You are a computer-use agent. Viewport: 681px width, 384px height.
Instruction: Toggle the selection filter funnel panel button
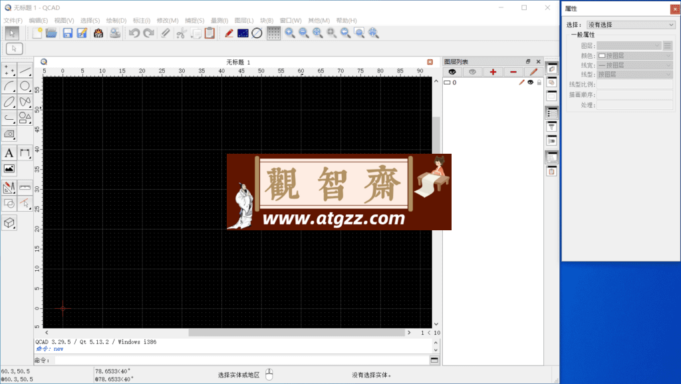pos(551,127)
